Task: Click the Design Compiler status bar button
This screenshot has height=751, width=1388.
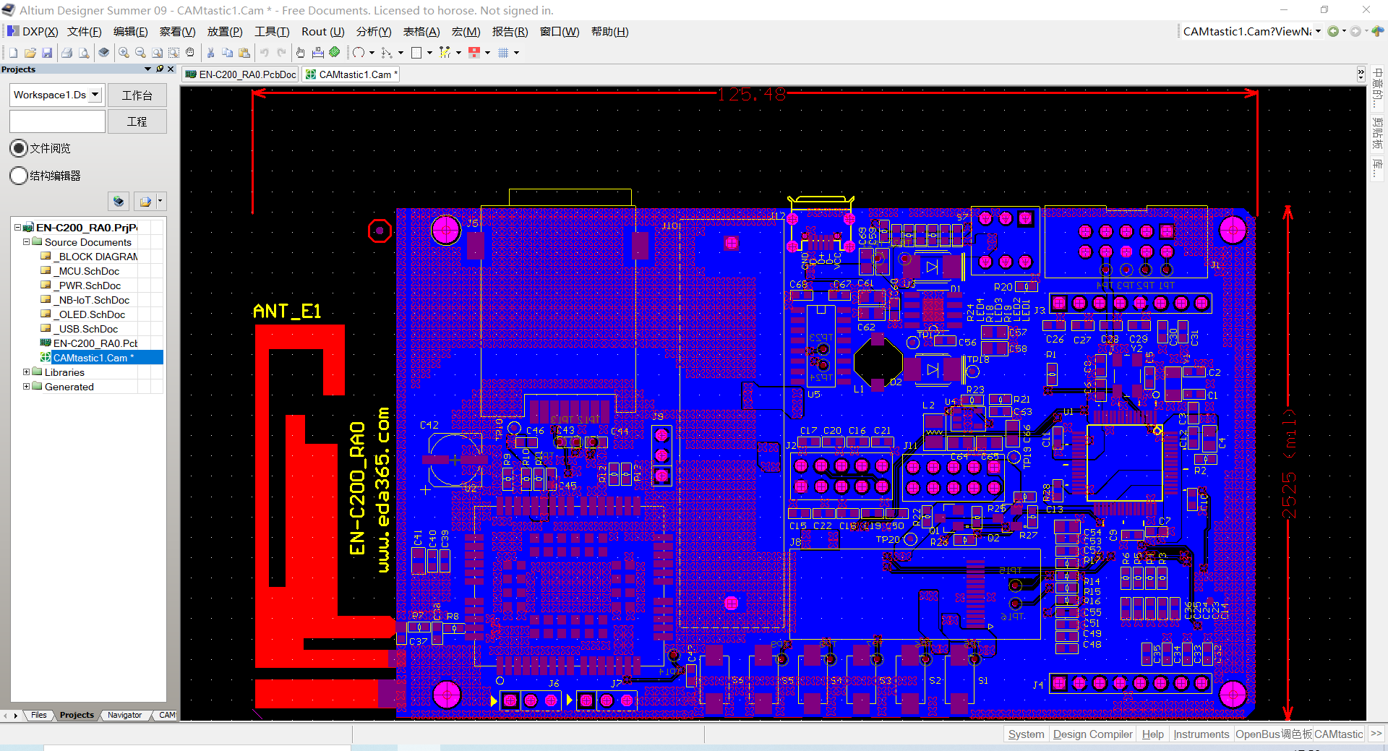Action: (x=1092, y=734)
